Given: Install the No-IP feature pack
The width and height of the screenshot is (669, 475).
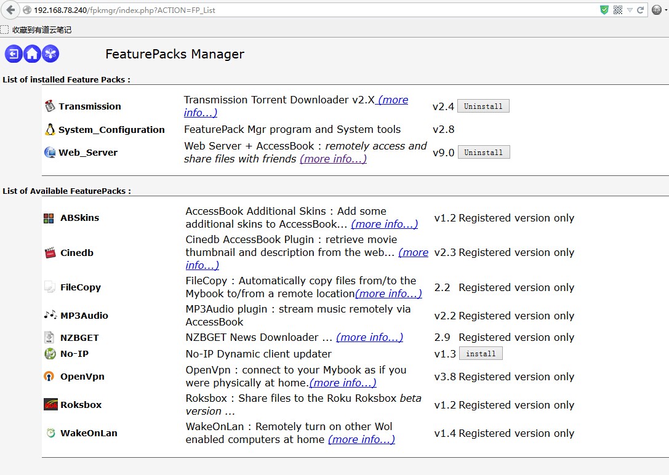Looking at the screenshot, I should click(481, 353).
